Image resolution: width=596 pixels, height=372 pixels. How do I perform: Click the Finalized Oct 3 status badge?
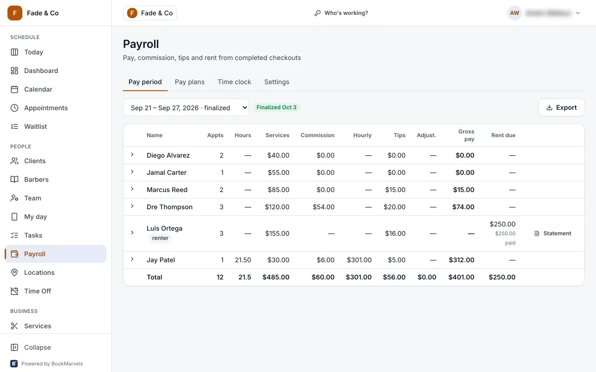277,107
